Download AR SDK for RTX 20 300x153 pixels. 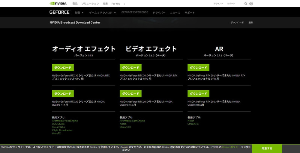pos(198,94)
